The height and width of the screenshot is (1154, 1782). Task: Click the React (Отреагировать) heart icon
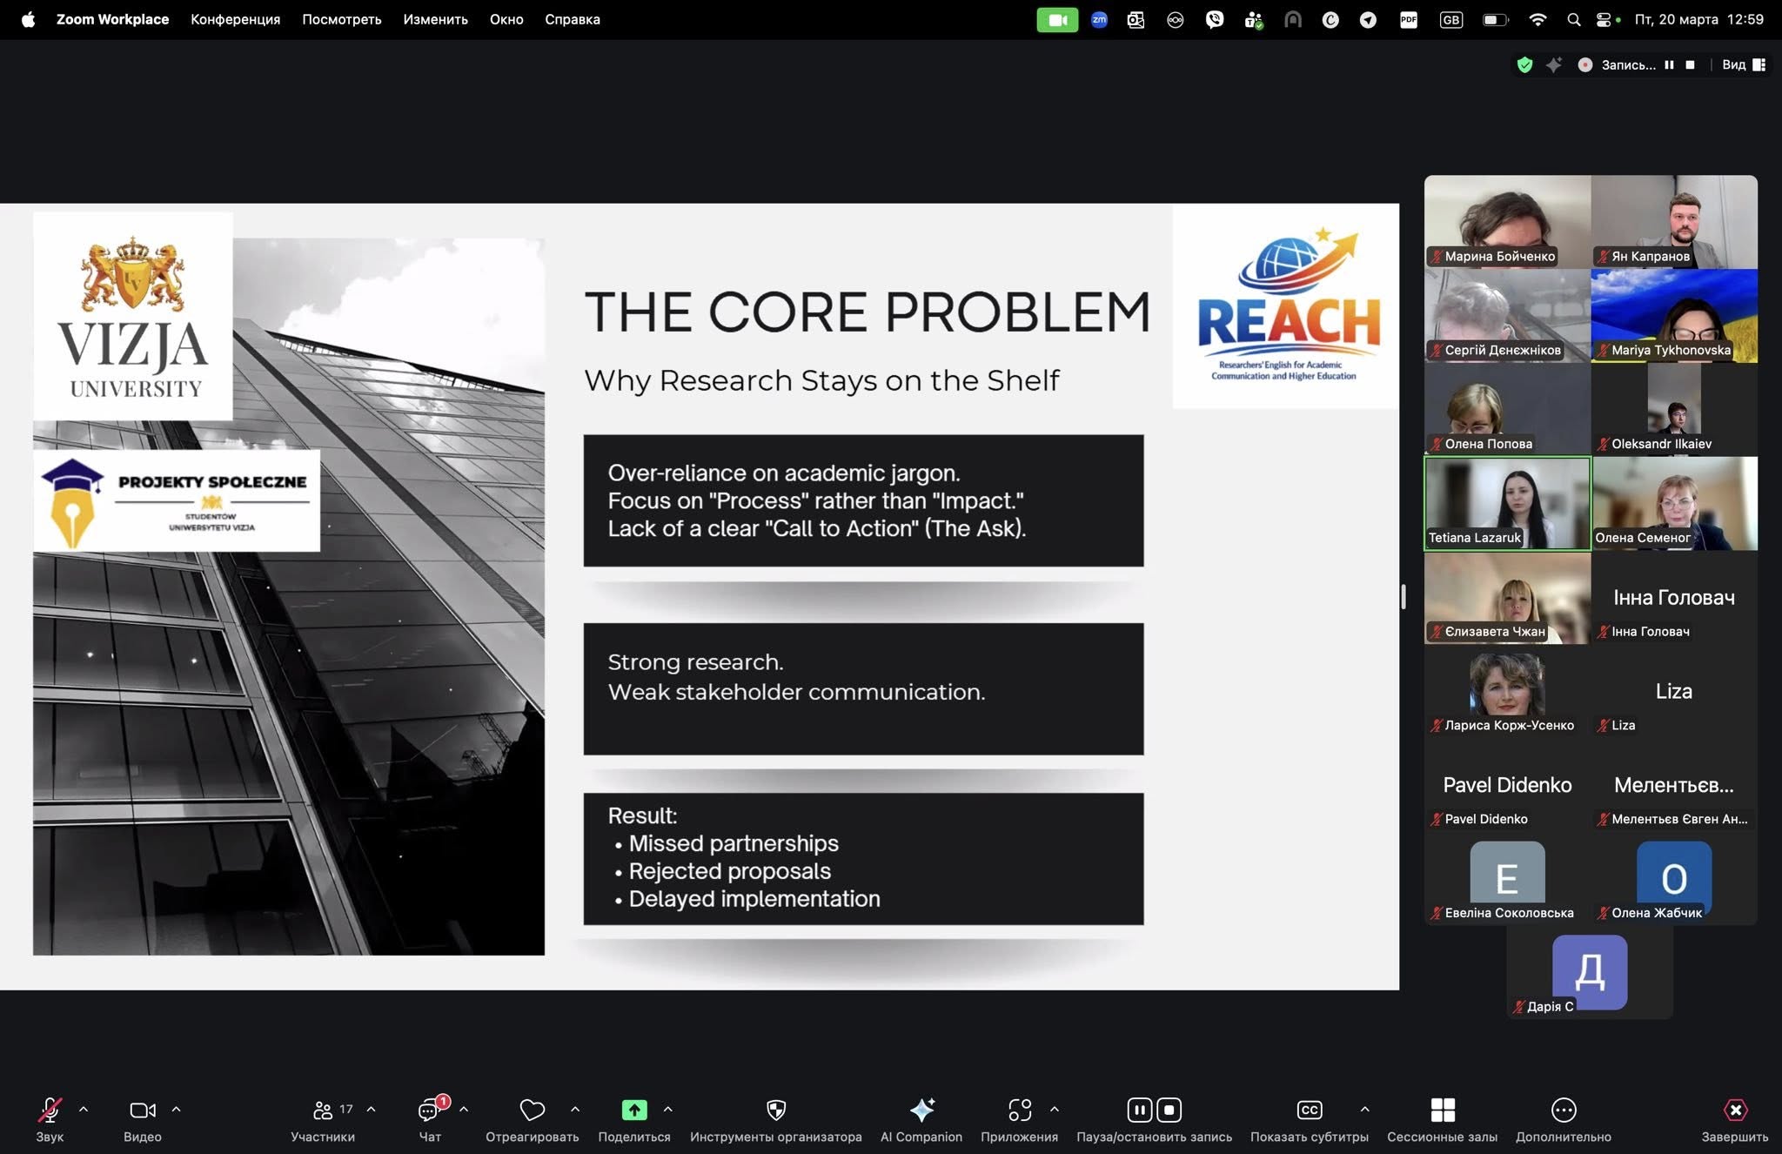pyautogui.click(x=532, y=1110)
